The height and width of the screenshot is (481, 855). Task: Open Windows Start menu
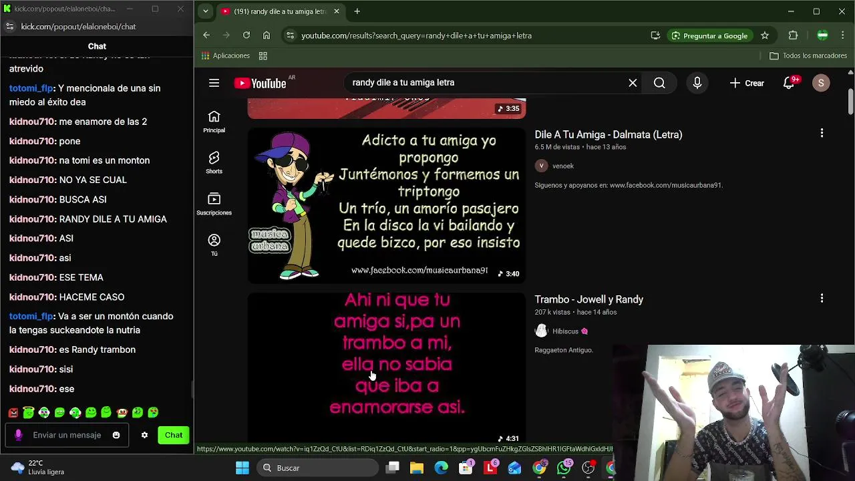pyautogui.click(x=242, y=468)
